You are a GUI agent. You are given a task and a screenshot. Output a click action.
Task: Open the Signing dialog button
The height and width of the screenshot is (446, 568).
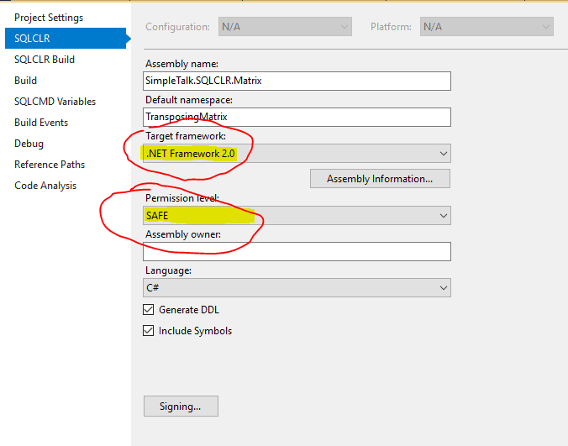(x=181, y=407)
